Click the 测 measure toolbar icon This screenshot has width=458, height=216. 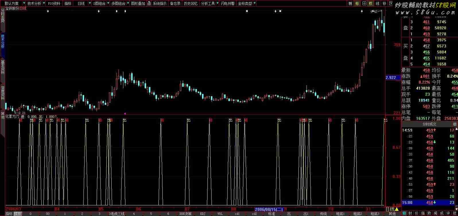pos(350,3)
